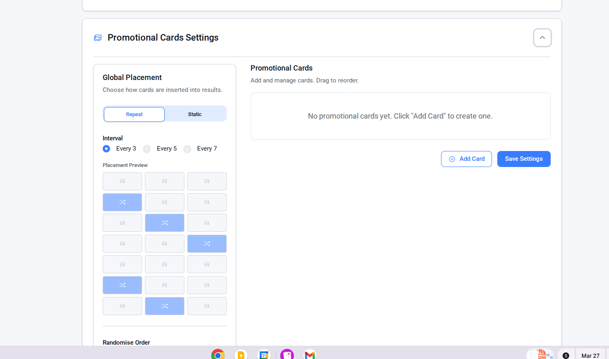Click the Promotional Cards Settings image icon
Screen dimensions: 609x359
pyautogui.click(x=98, y=38)
